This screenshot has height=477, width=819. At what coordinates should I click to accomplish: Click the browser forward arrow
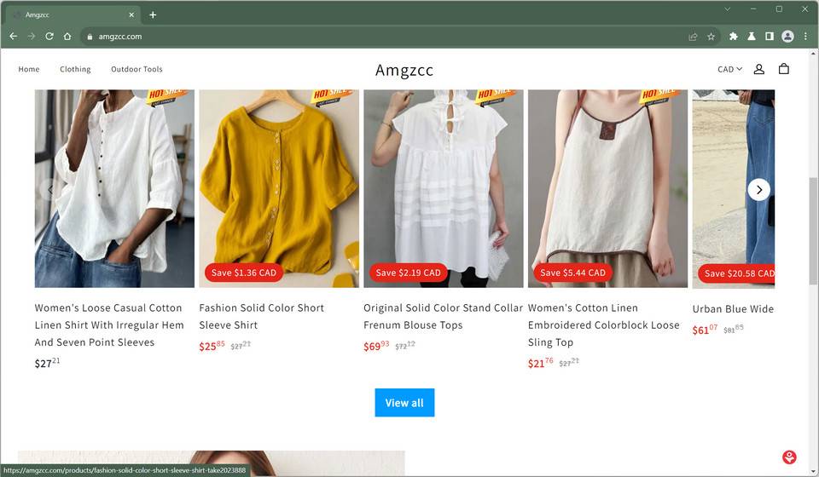32,37
